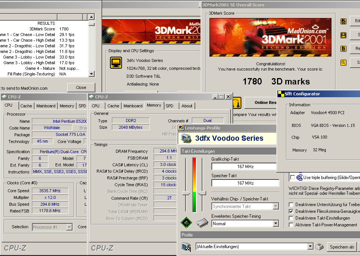The width and height of the screenshot is (360, 256).
Task: Check Deaktiviere Unterstützung für Treiber option
Action: click(x=291, y=205)
